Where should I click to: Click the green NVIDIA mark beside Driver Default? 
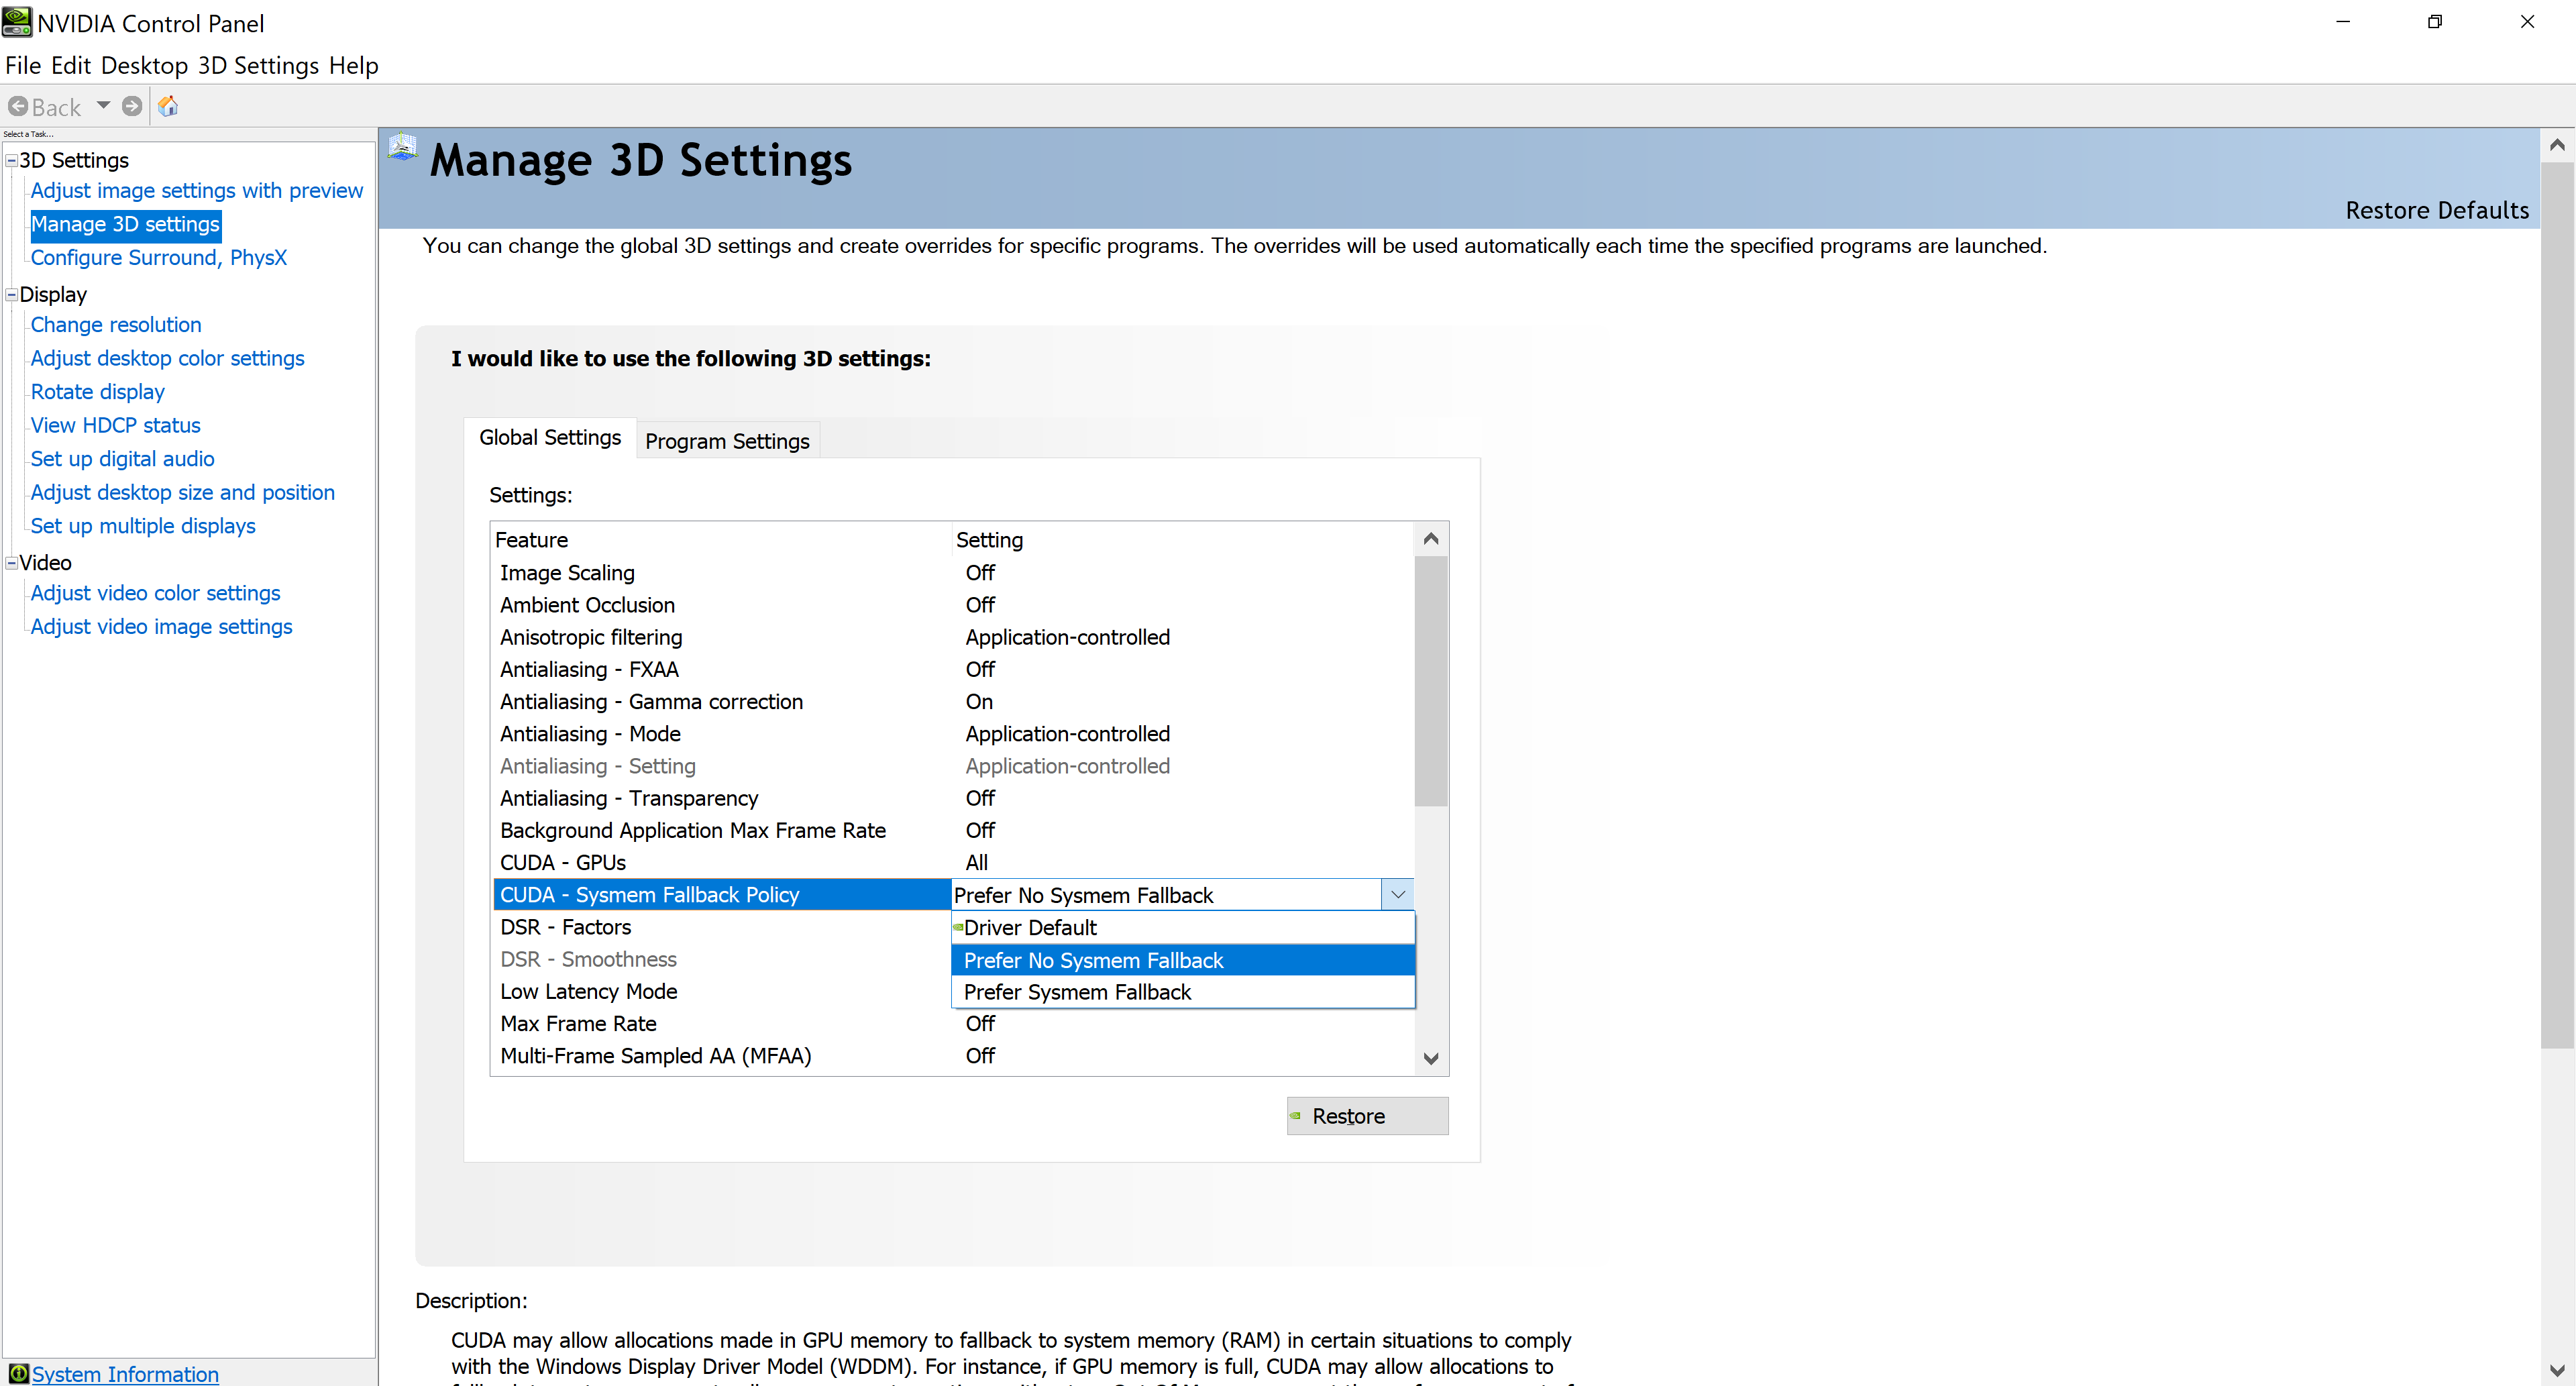[958, 927]
